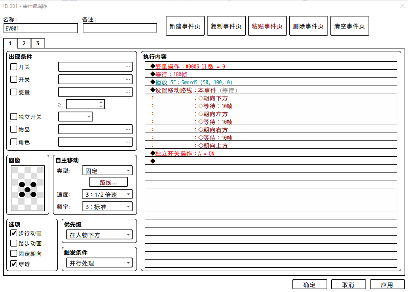Select the 等待：180帧 command line

(271, 74)
